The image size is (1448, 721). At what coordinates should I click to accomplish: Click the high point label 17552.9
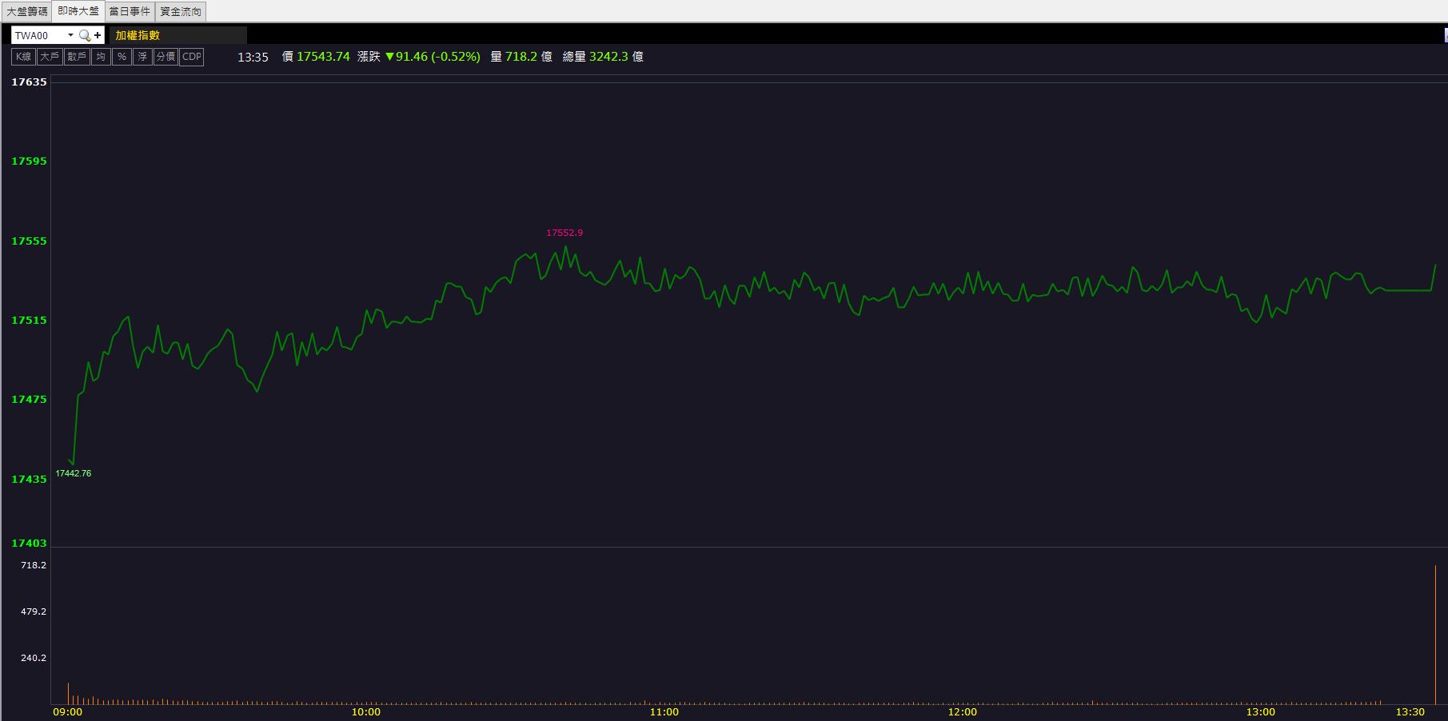(x=564, y=233)
